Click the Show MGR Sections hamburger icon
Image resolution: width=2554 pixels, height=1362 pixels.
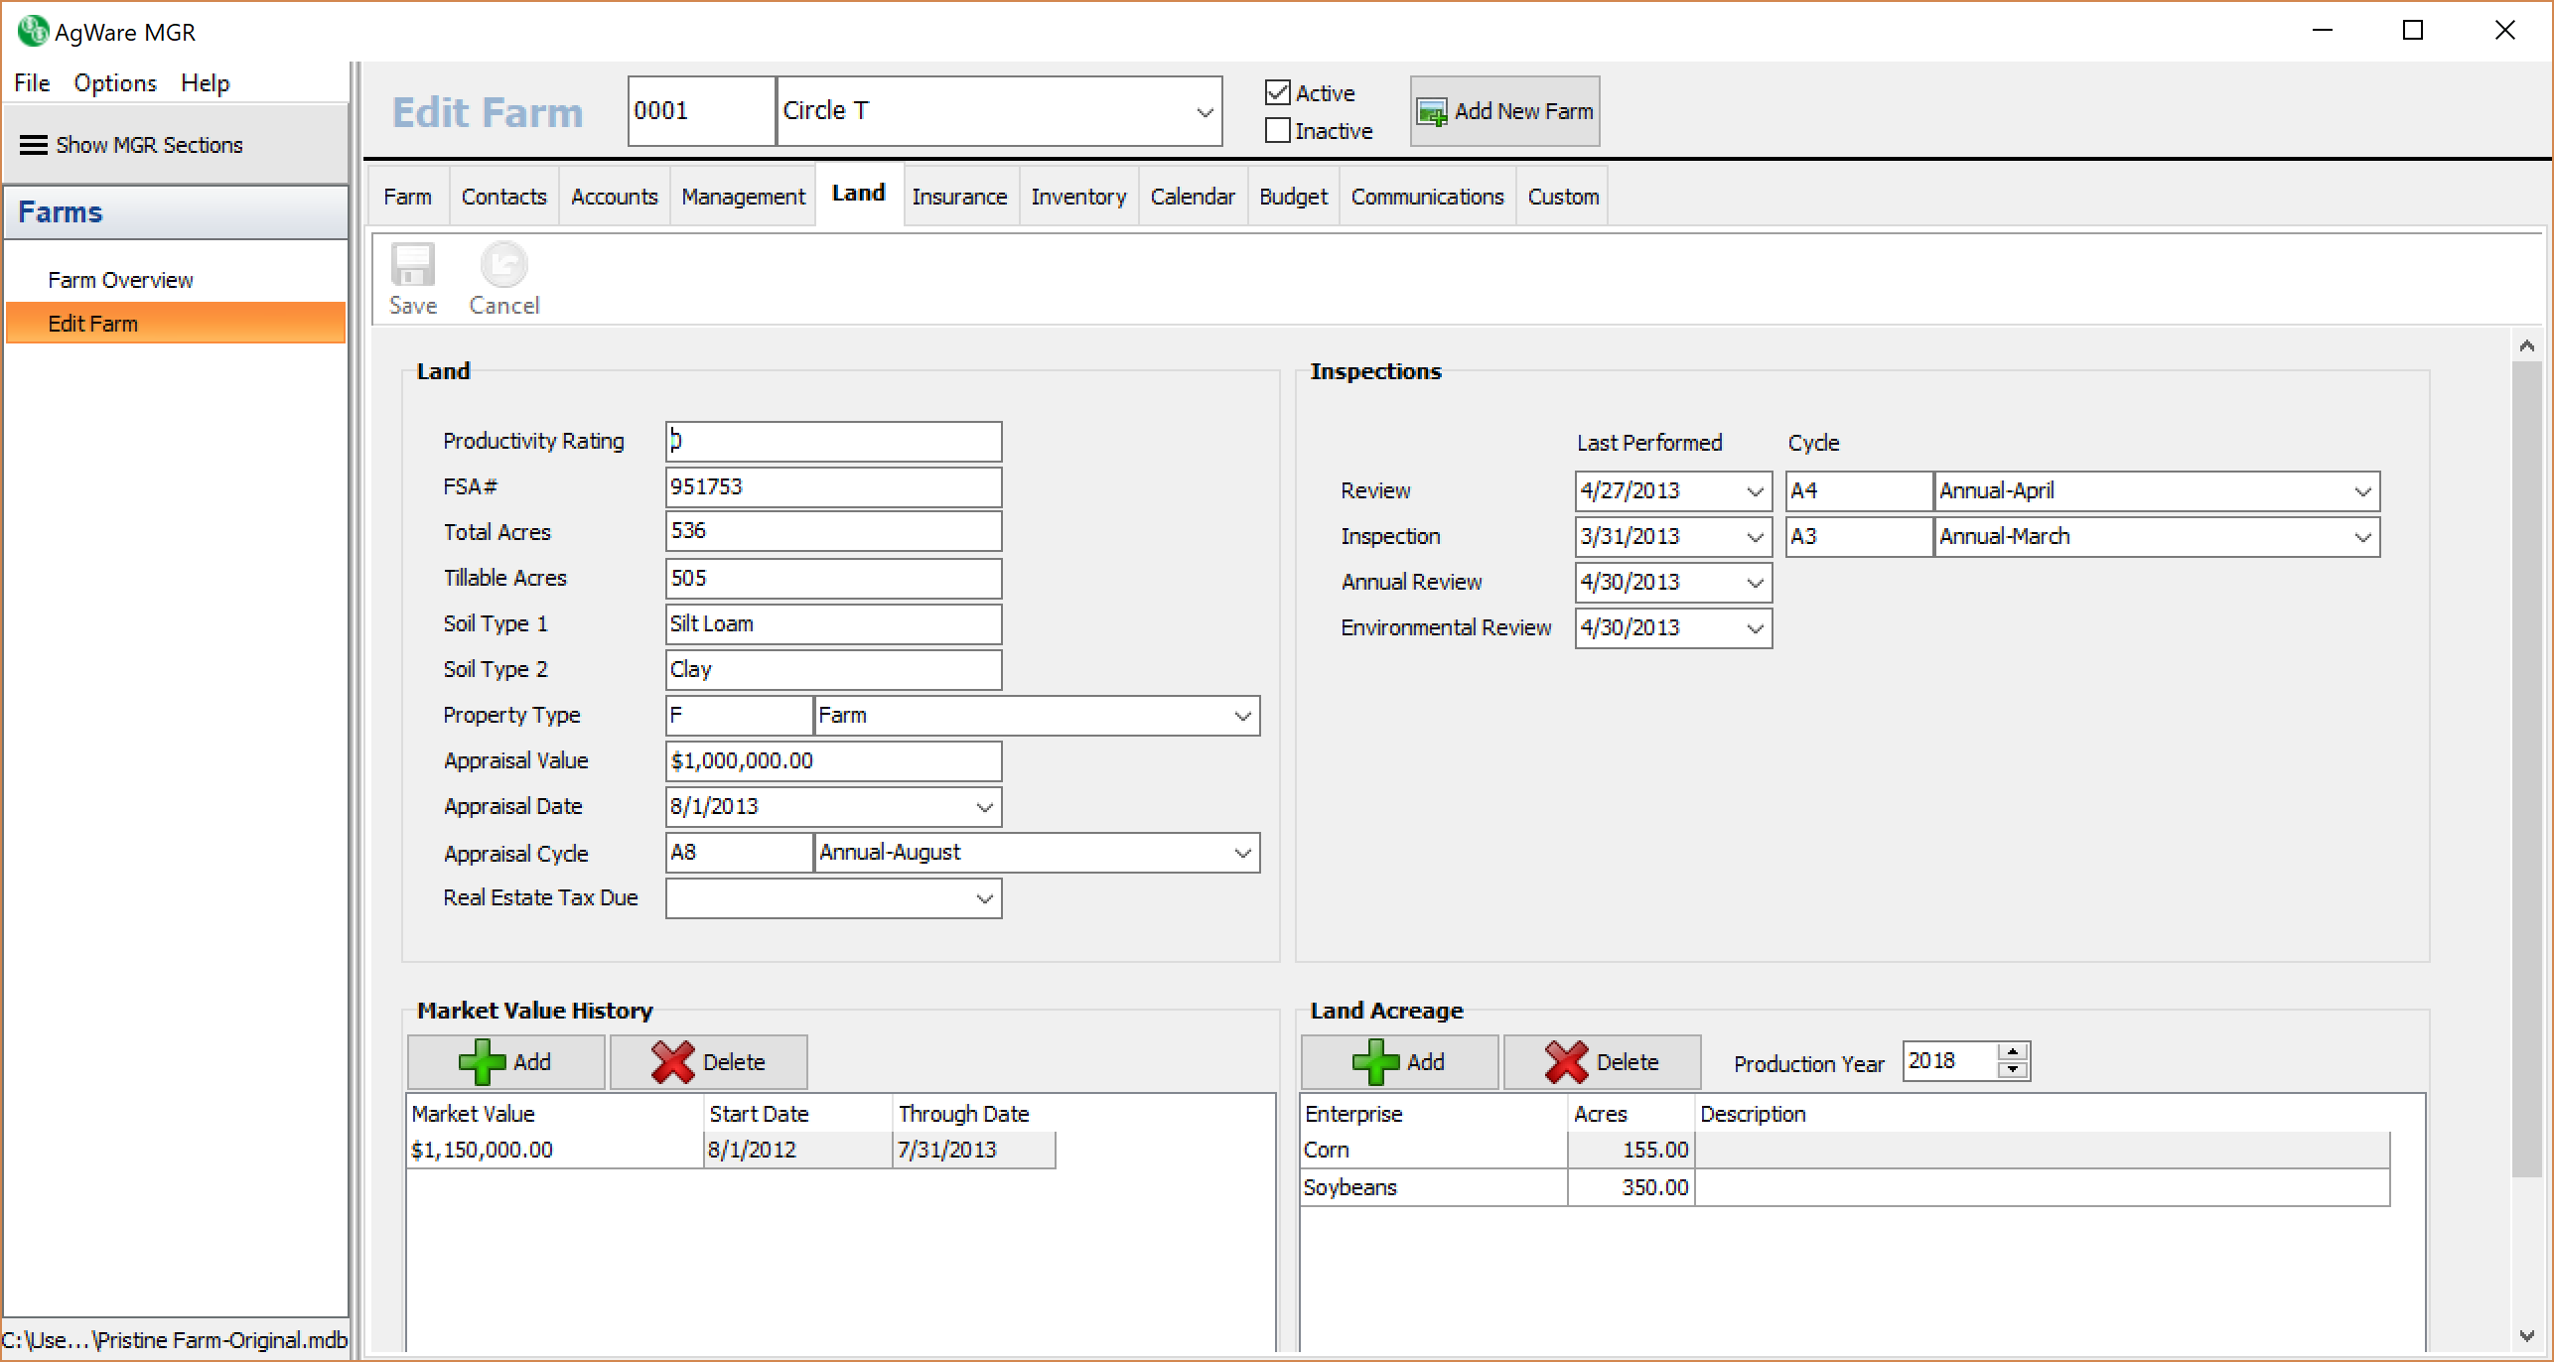(x=34, y=145)
